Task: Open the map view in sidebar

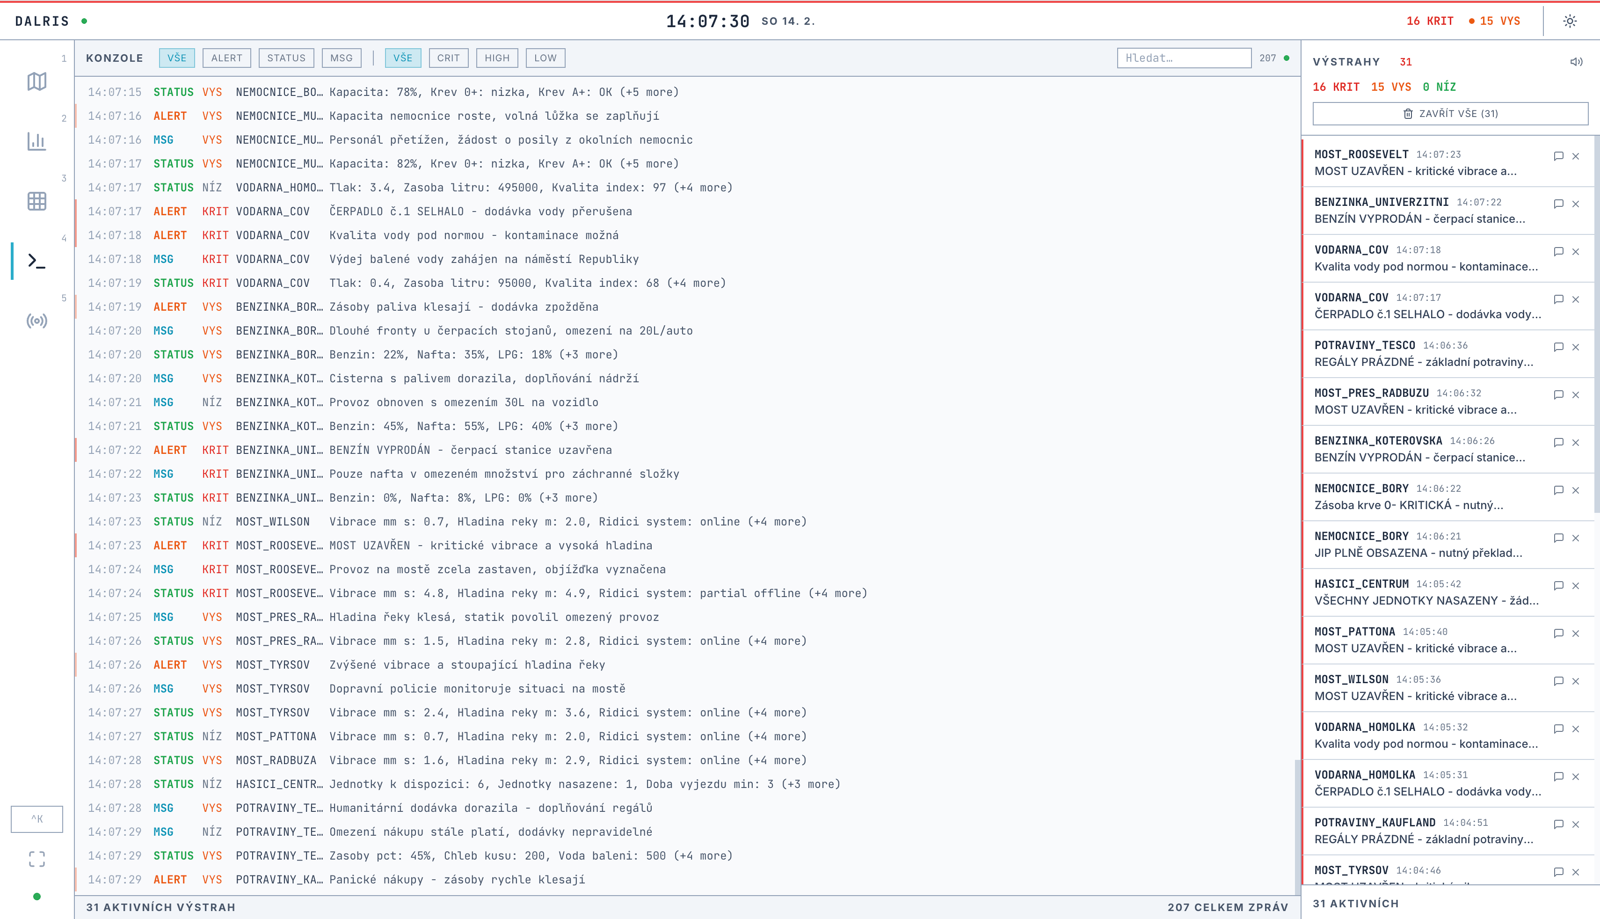Action: 36,81
